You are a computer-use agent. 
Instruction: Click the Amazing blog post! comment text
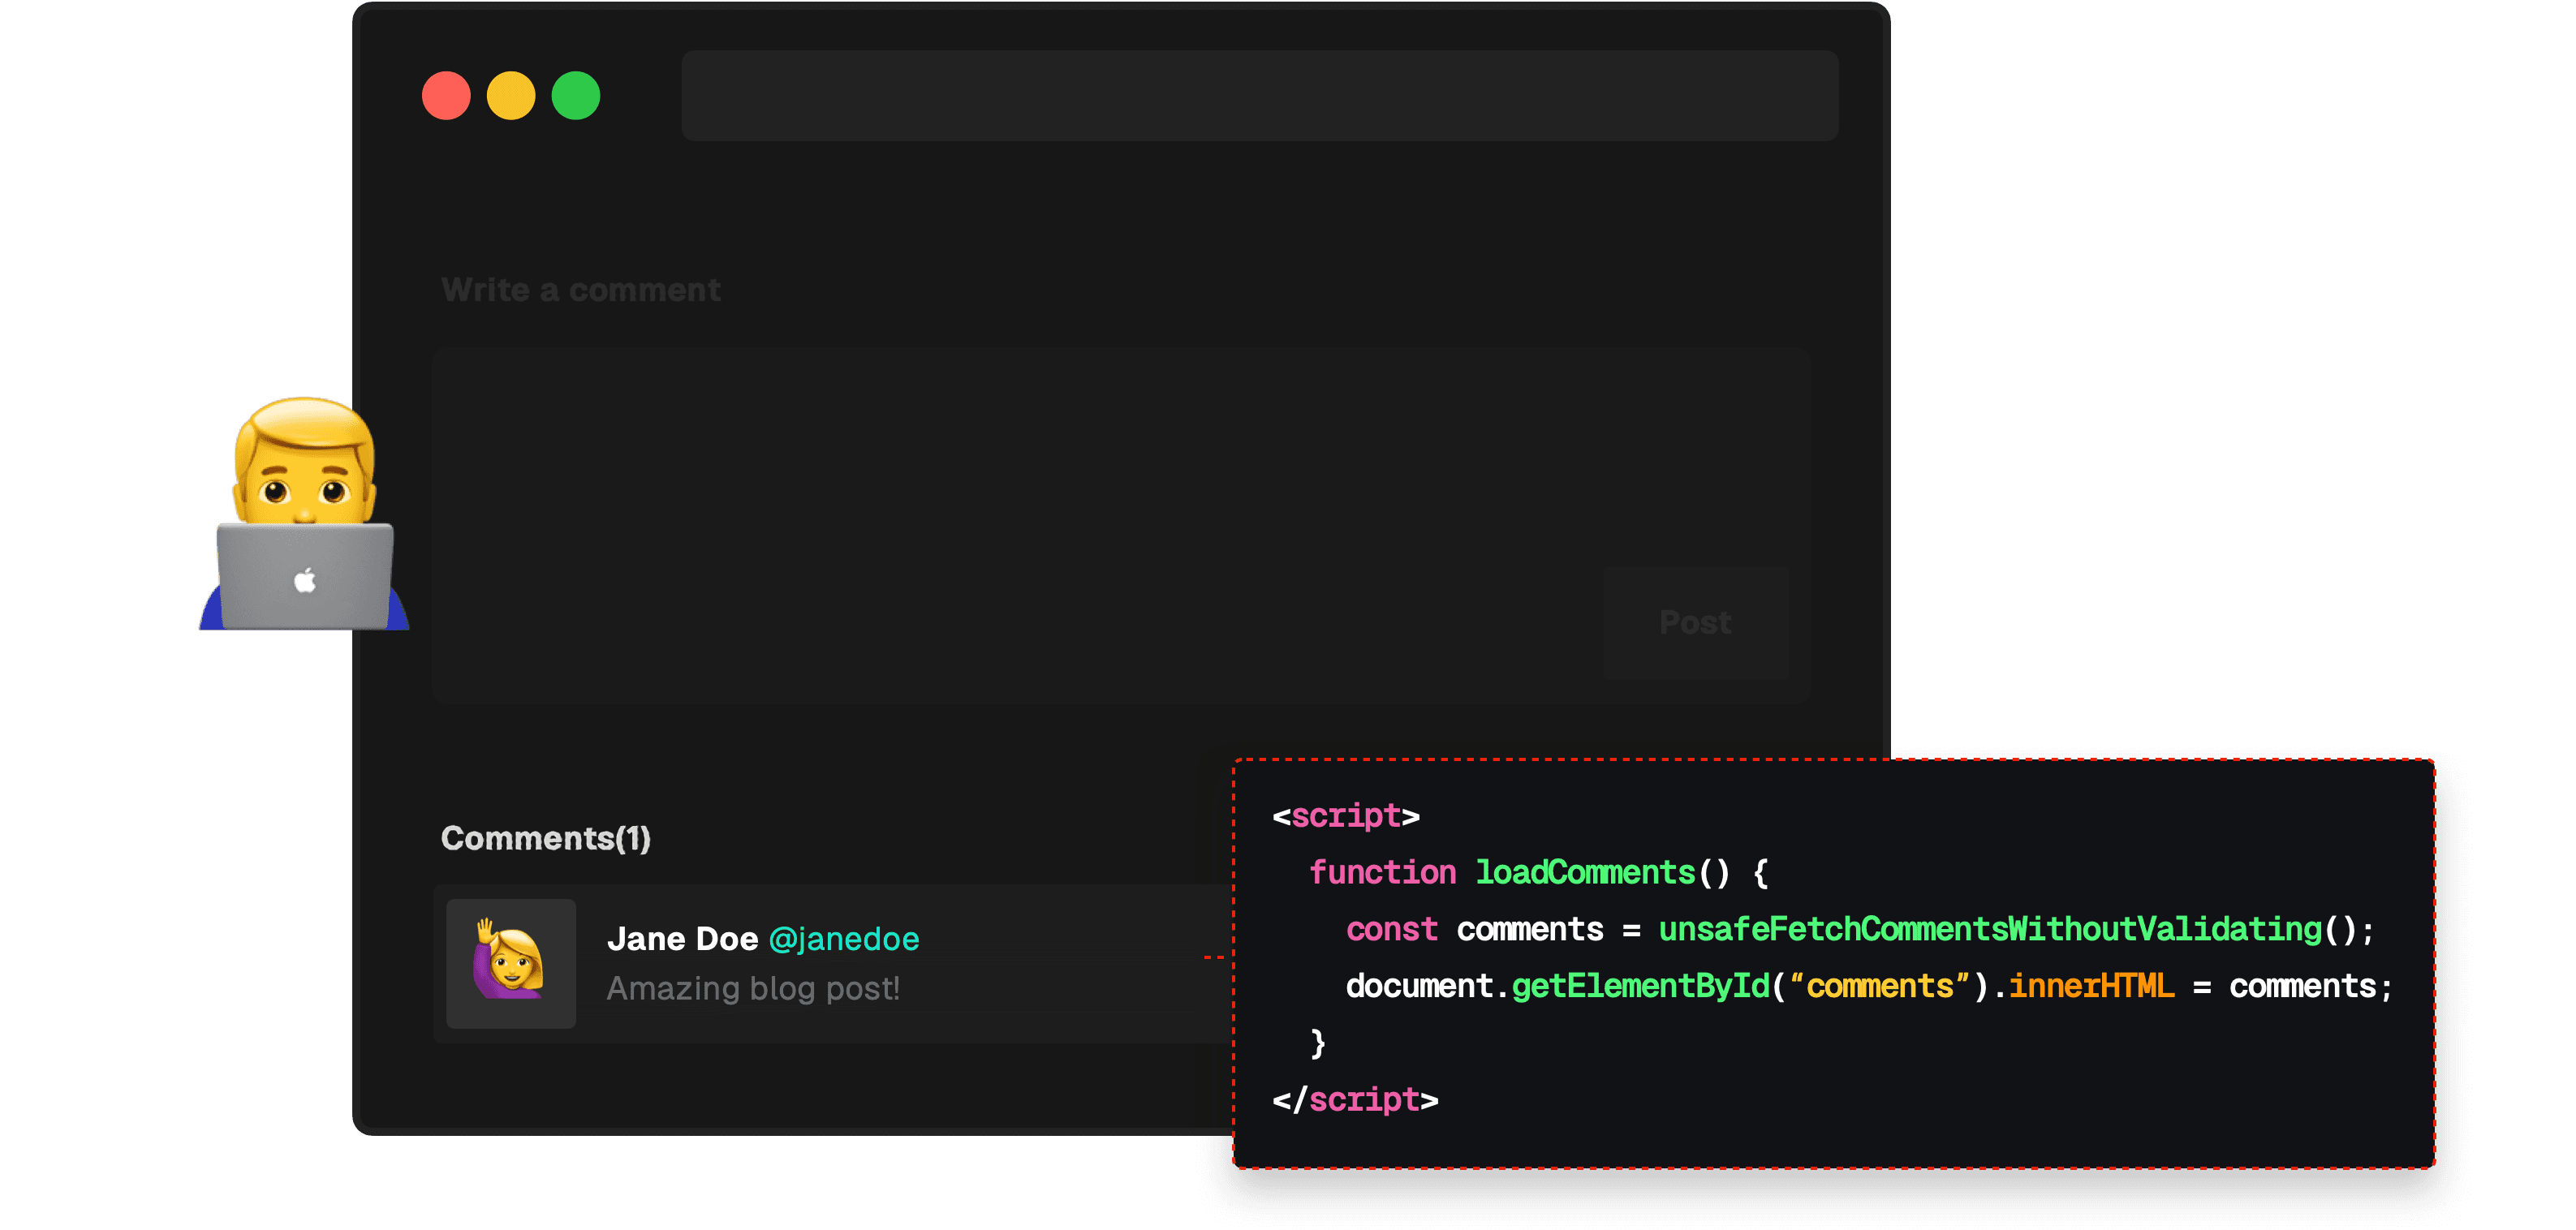point(753,989)
